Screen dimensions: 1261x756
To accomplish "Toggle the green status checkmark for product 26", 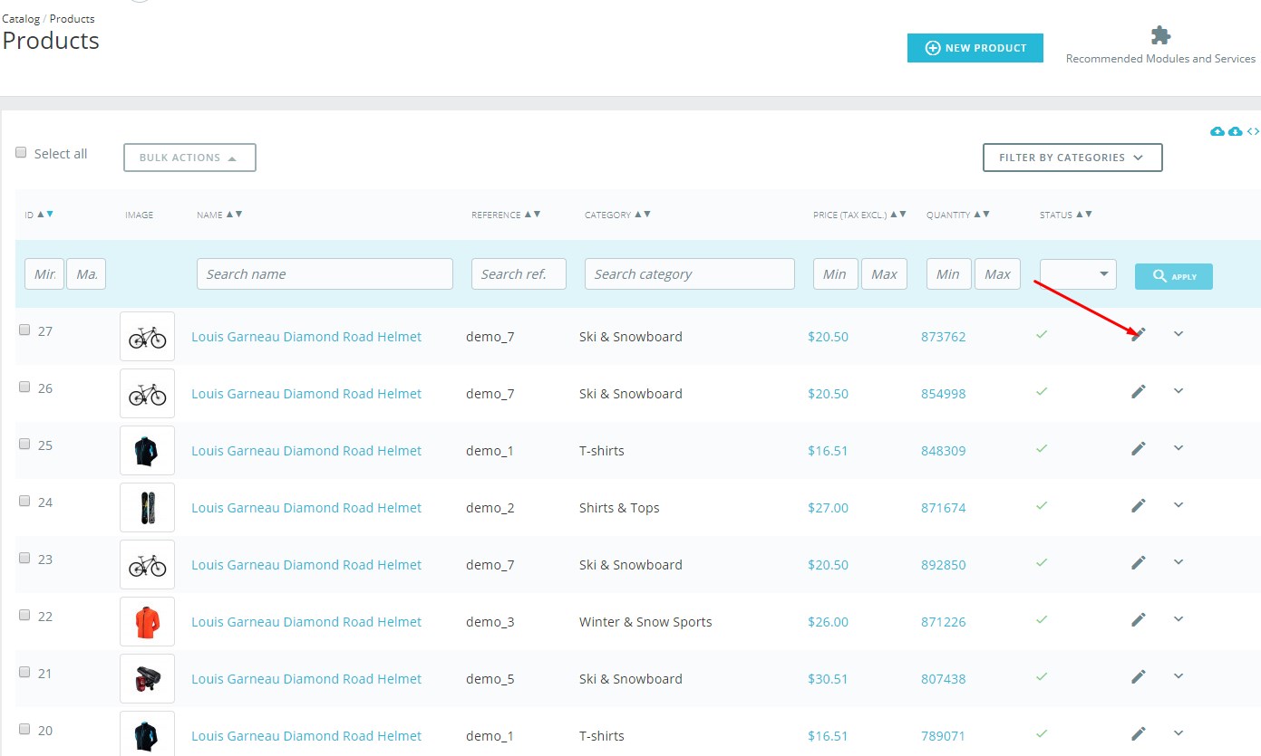I will (1042, 391).
